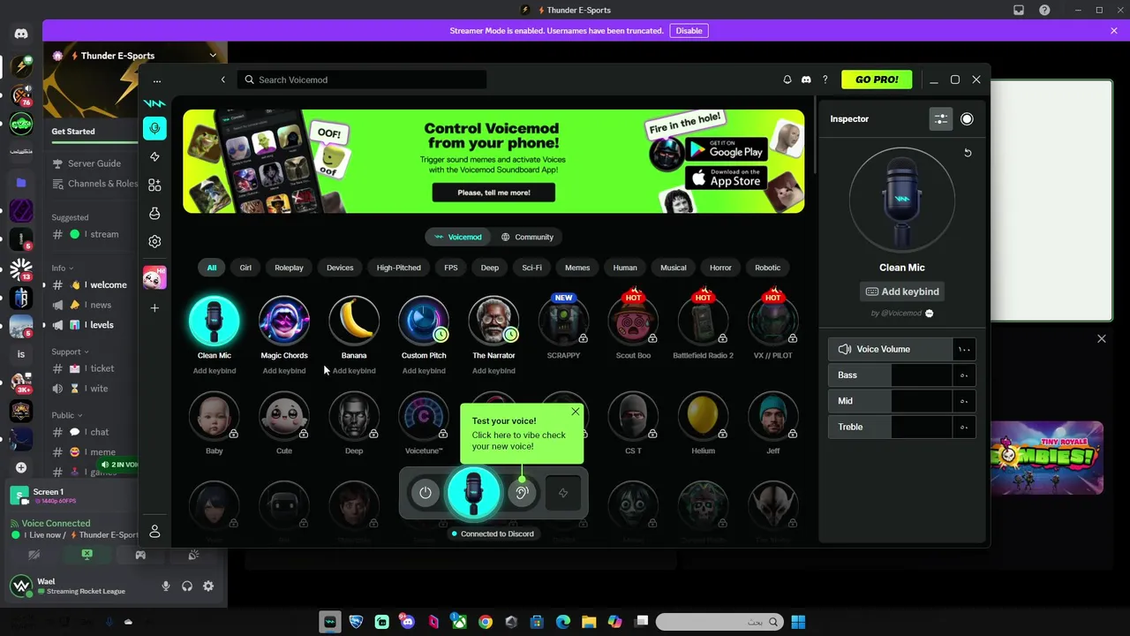Click the plus icon in Voicemod sidebar
Viewport: 1130px width, 636px height.
[x=154, y=307]
